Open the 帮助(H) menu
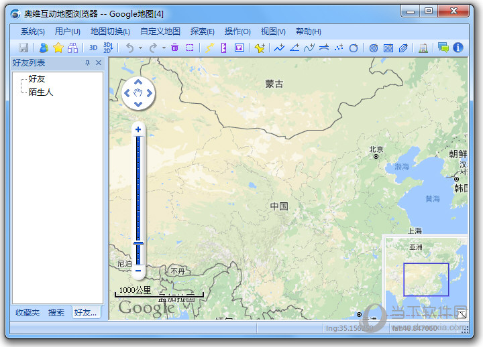This screenshot has height=347, width=483. point(309,31)
